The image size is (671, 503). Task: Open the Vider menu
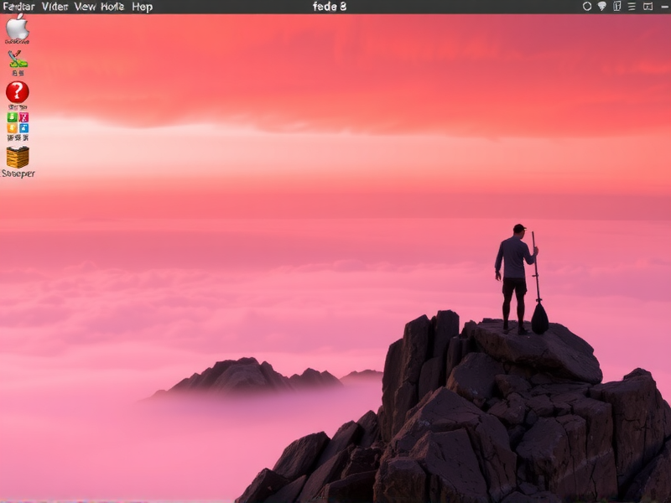[56, 6]
